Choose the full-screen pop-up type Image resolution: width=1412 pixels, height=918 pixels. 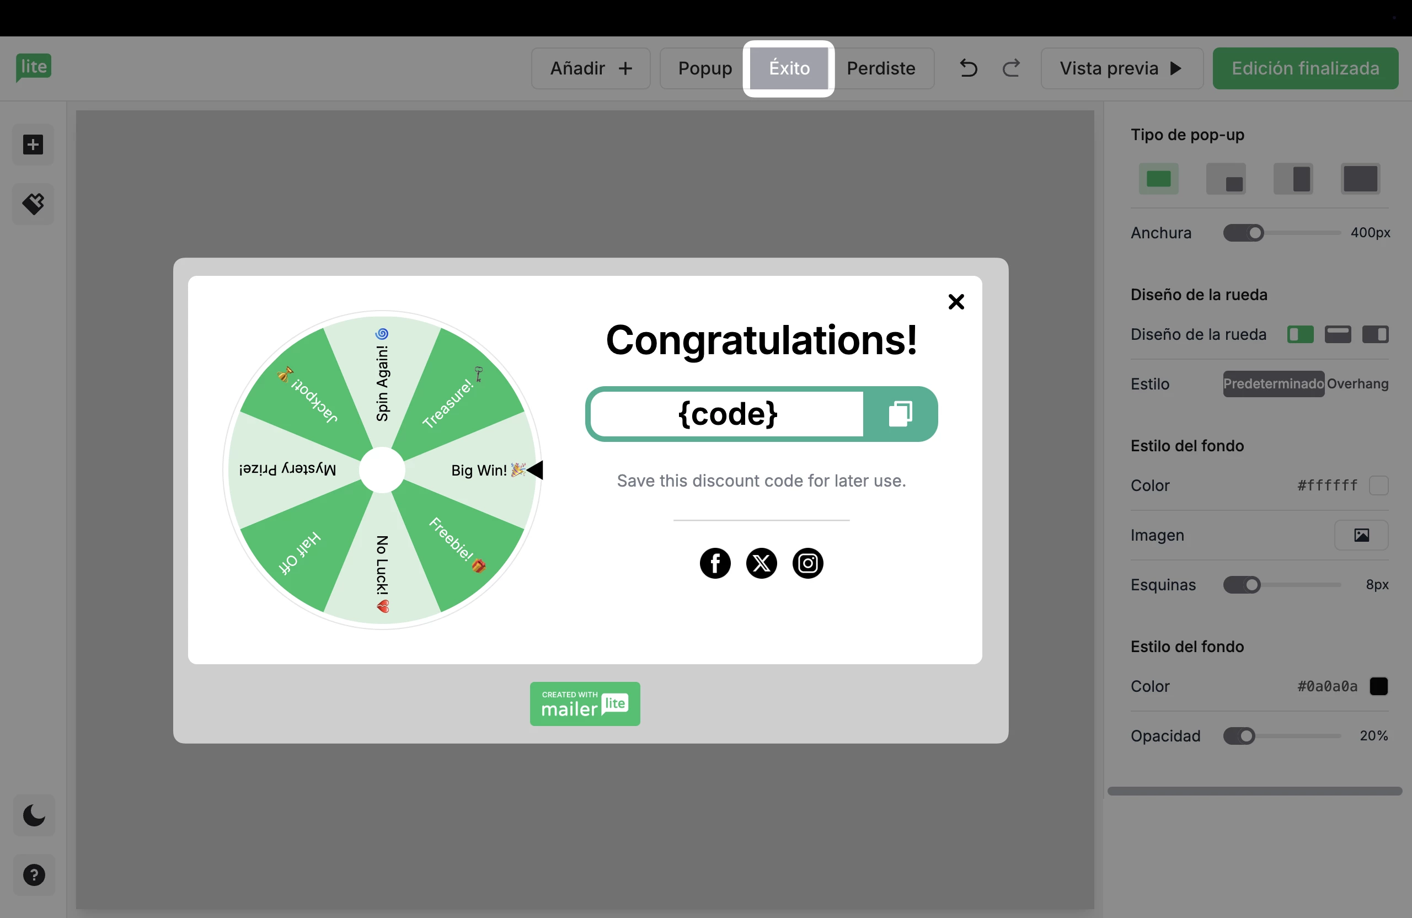click(x=1360, y=179)
